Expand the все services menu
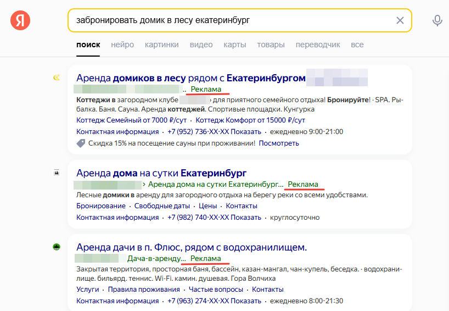This screenshot has height=311, width=449. click(x=357, y=45)
